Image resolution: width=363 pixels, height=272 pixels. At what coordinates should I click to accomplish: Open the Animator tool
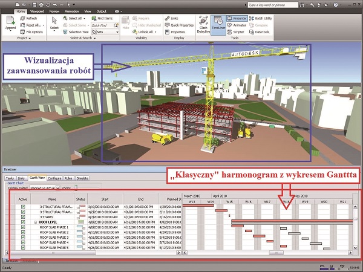237,25
